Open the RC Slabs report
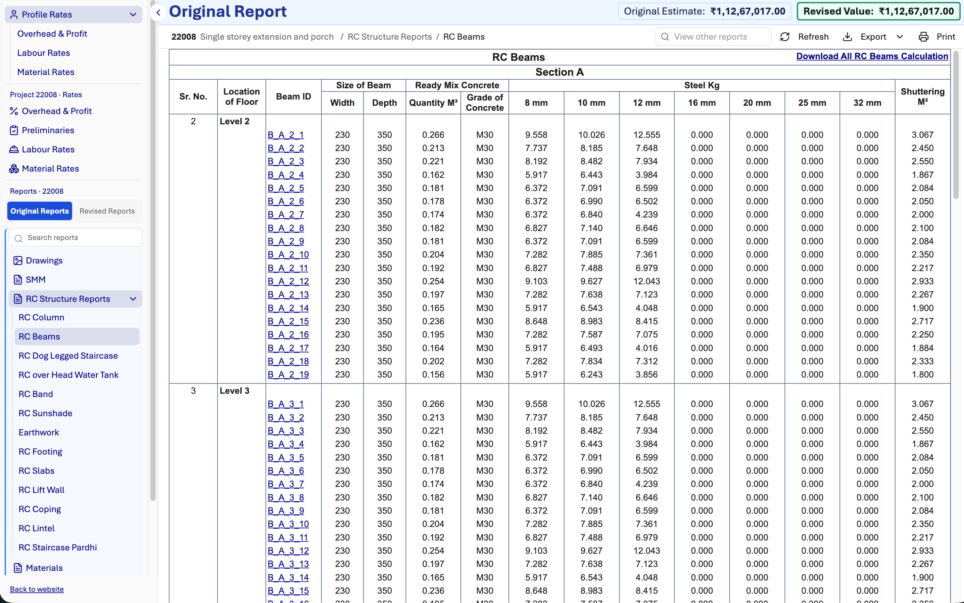Viewport: 964px width, 603px height. (x=36, y=470)
